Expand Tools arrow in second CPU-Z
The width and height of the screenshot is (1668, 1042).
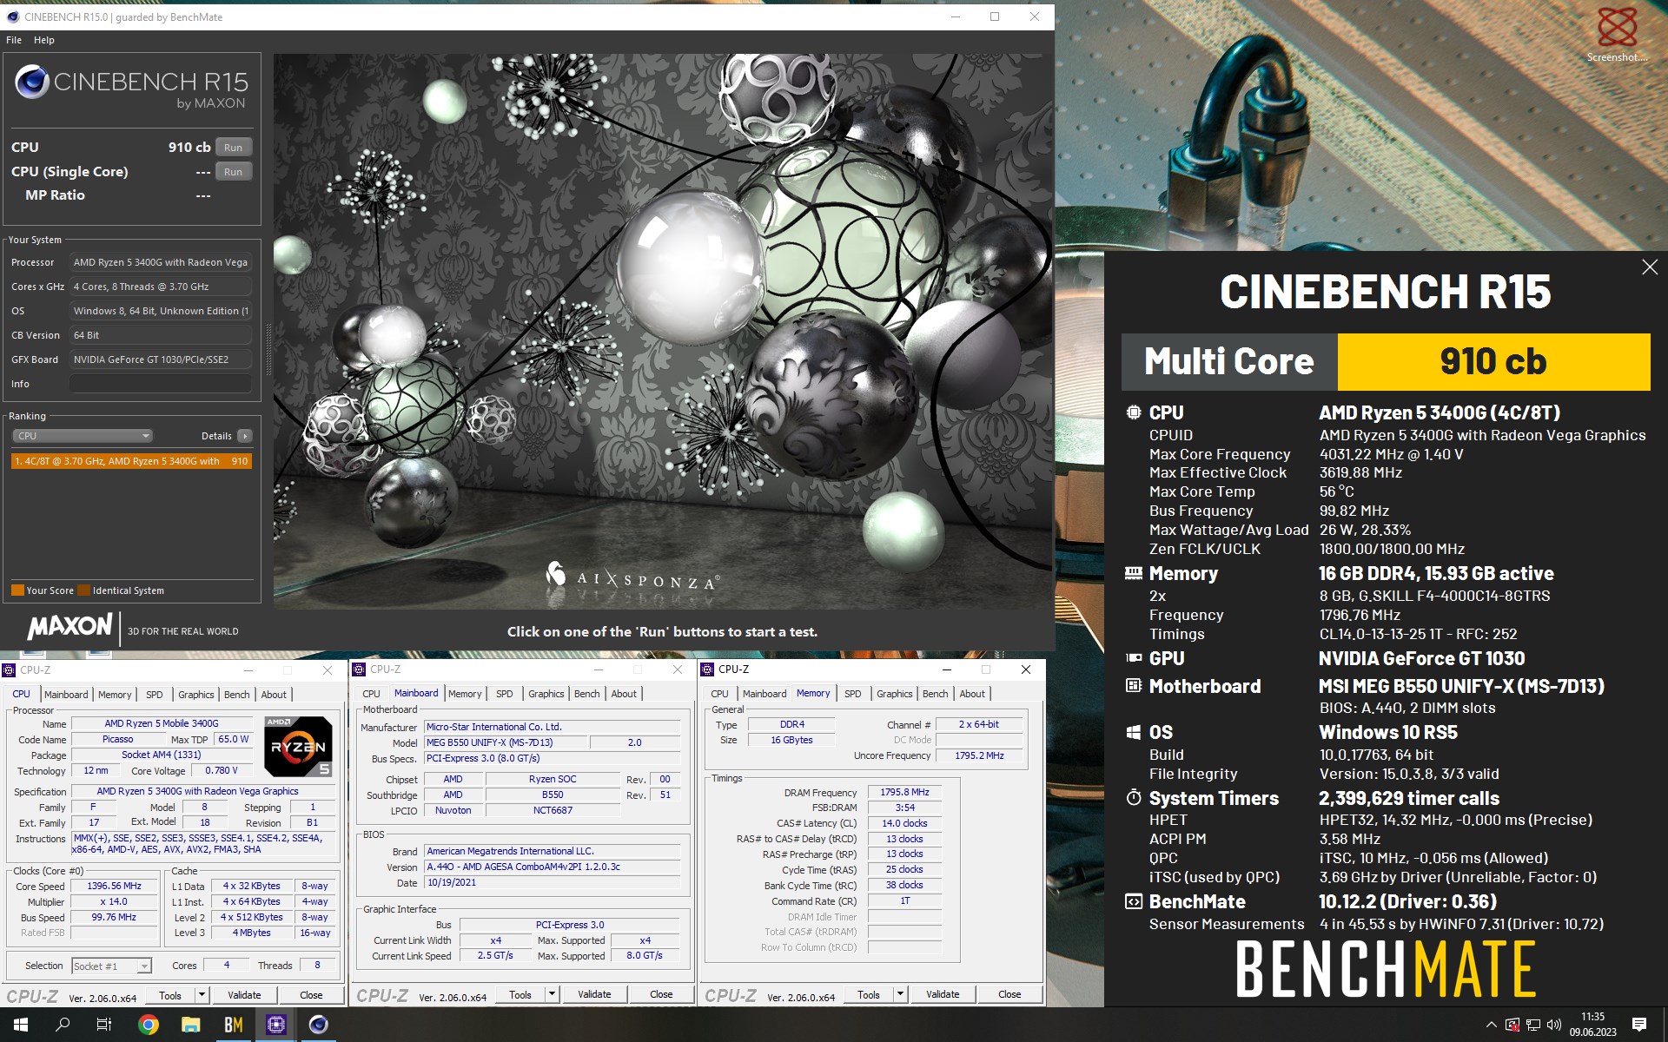point(553,994)
